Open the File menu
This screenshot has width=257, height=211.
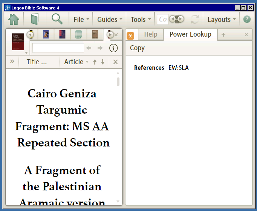81,19
